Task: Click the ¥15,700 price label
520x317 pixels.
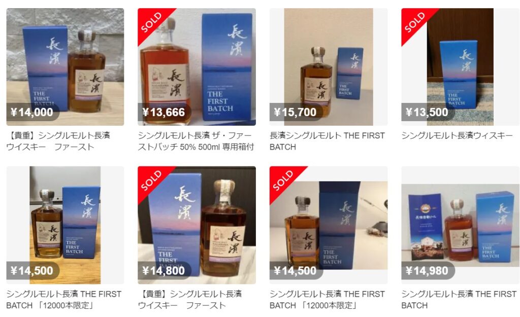Action: 296,112
